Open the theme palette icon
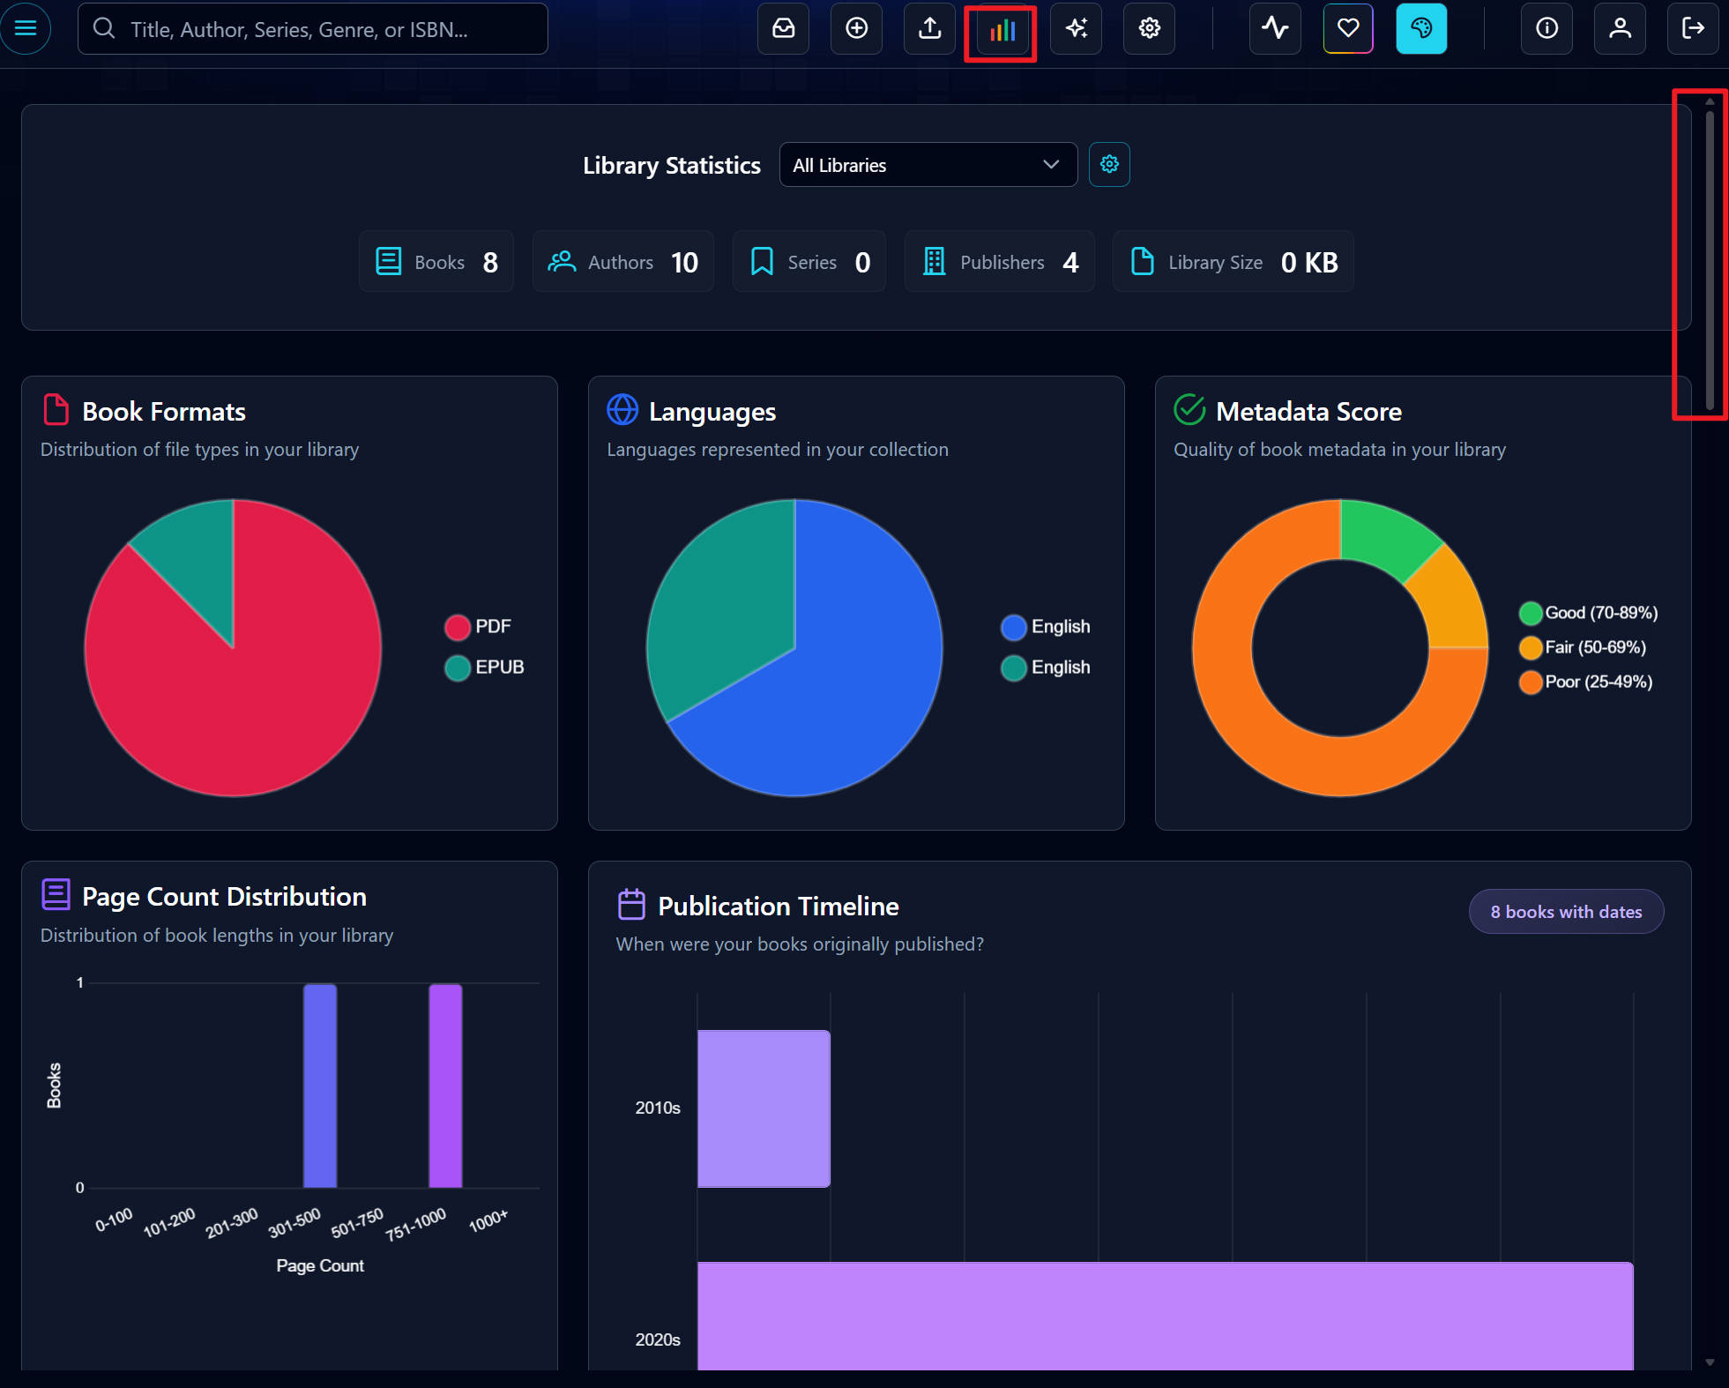Viewport: 1729px width, 1388px height. pyautogui.click(x=1420, y=28)
